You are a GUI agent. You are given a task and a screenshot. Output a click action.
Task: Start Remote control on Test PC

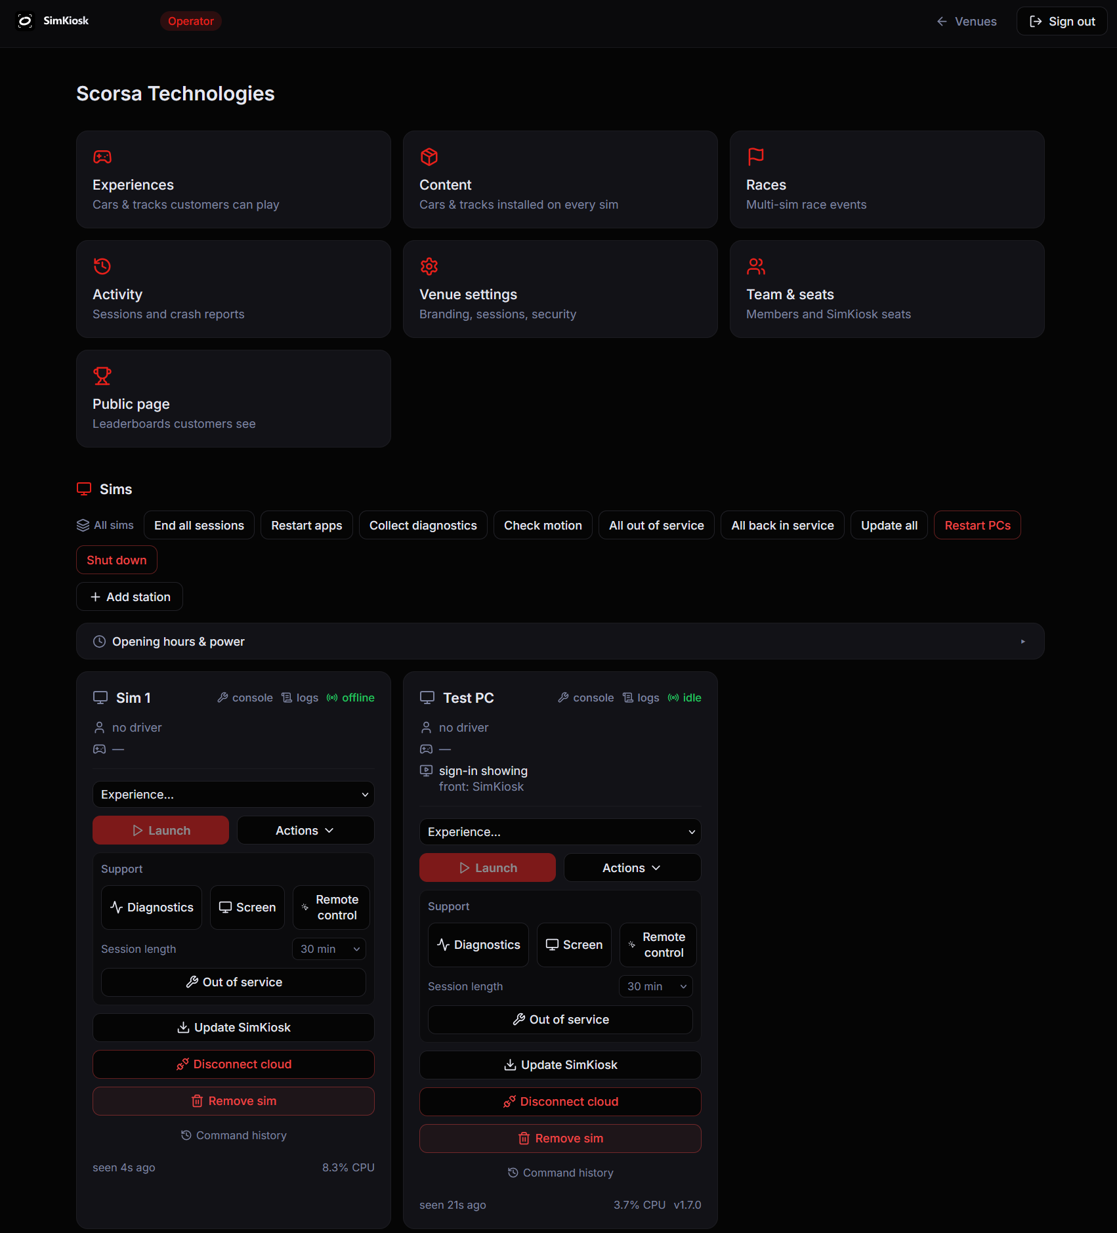(658, 945)
